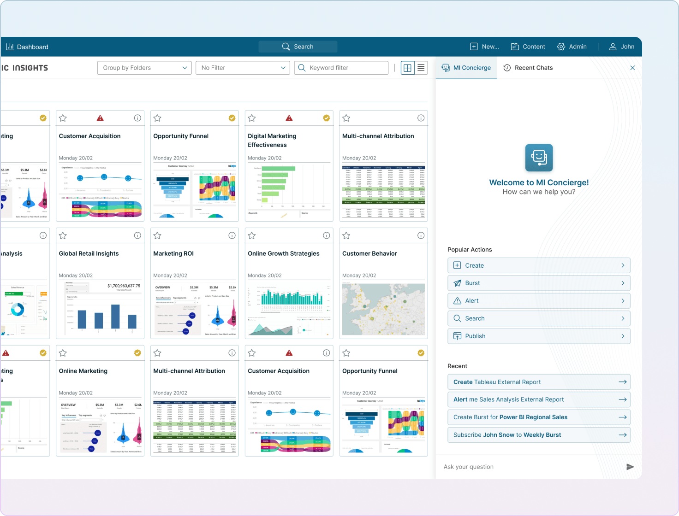The height and width of the screenshot is (516, 679).
Task: Click the John user profile icon
Action: click(613, 47)
